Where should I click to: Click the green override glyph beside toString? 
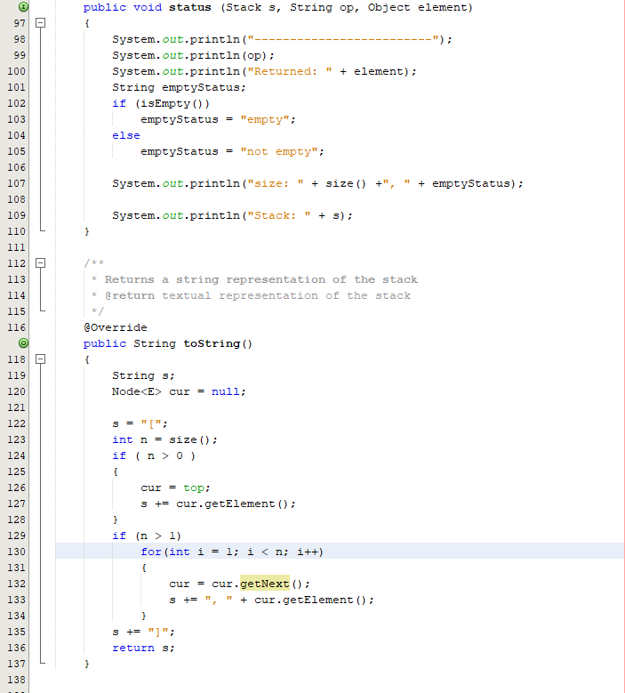23,343
